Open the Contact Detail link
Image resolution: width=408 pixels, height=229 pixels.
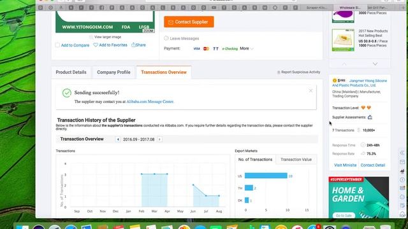(372, 165)
